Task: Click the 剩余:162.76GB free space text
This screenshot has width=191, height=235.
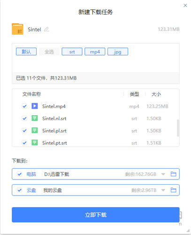Action: [141, 174]
